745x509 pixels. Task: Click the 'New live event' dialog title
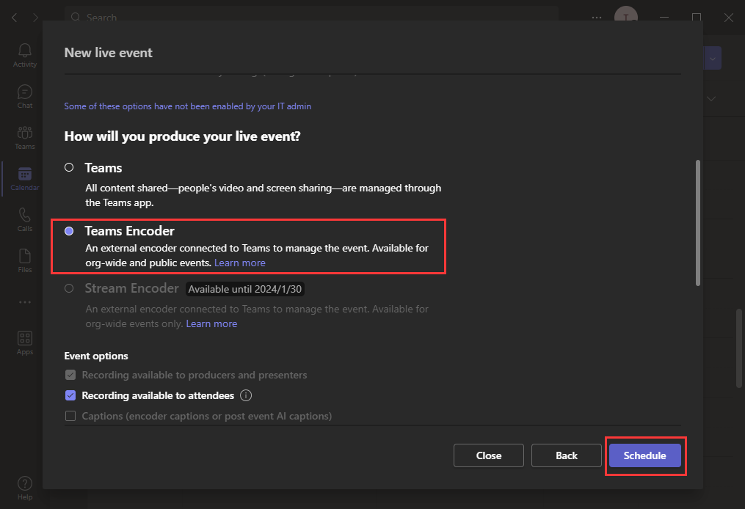pos(109,53)
